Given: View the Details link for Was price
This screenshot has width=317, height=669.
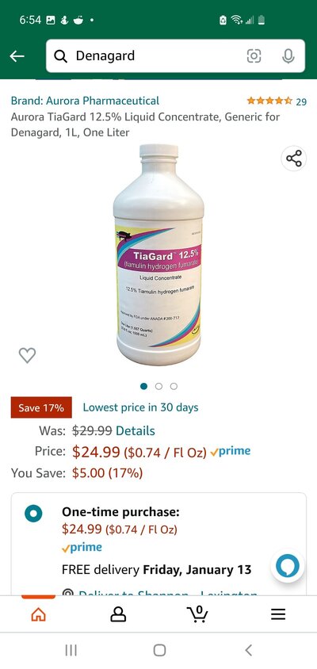Looking at the screenshot, I should click(x=136, y=430).
